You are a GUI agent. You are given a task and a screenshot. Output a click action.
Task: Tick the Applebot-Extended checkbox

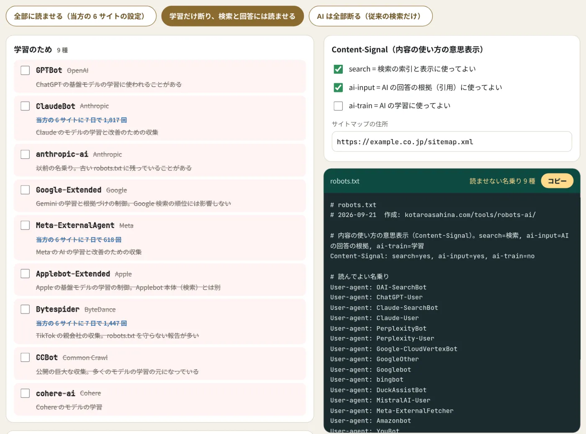[x=25, y=273]
